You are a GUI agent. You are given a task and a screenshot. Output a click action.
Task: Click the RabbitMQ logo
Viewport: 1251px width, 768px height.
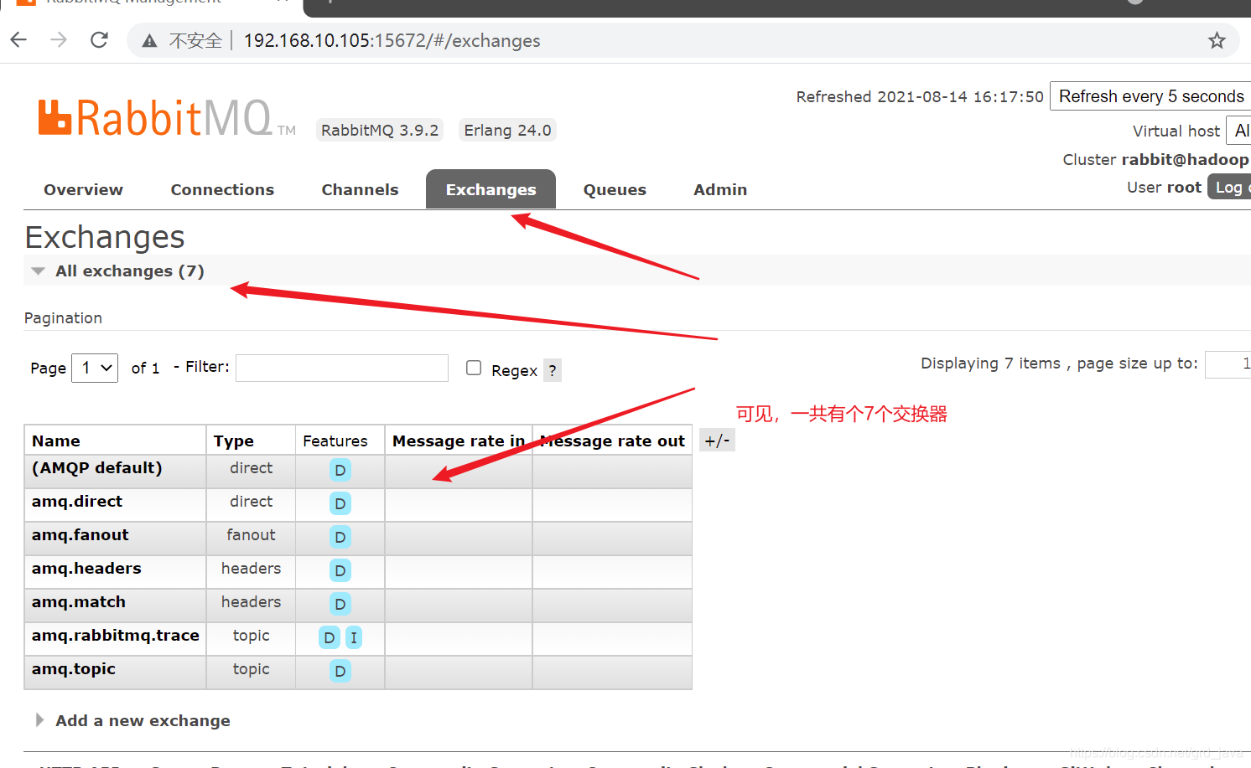coord(166,118)
